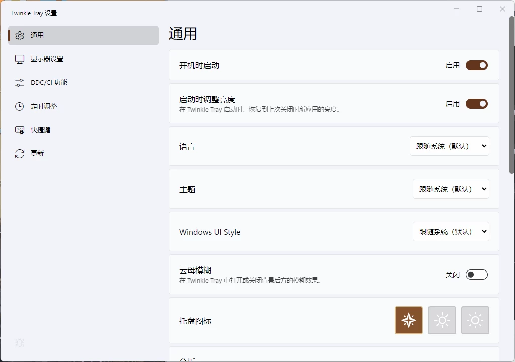Click the 通用 gear icon

pos(19,35)
